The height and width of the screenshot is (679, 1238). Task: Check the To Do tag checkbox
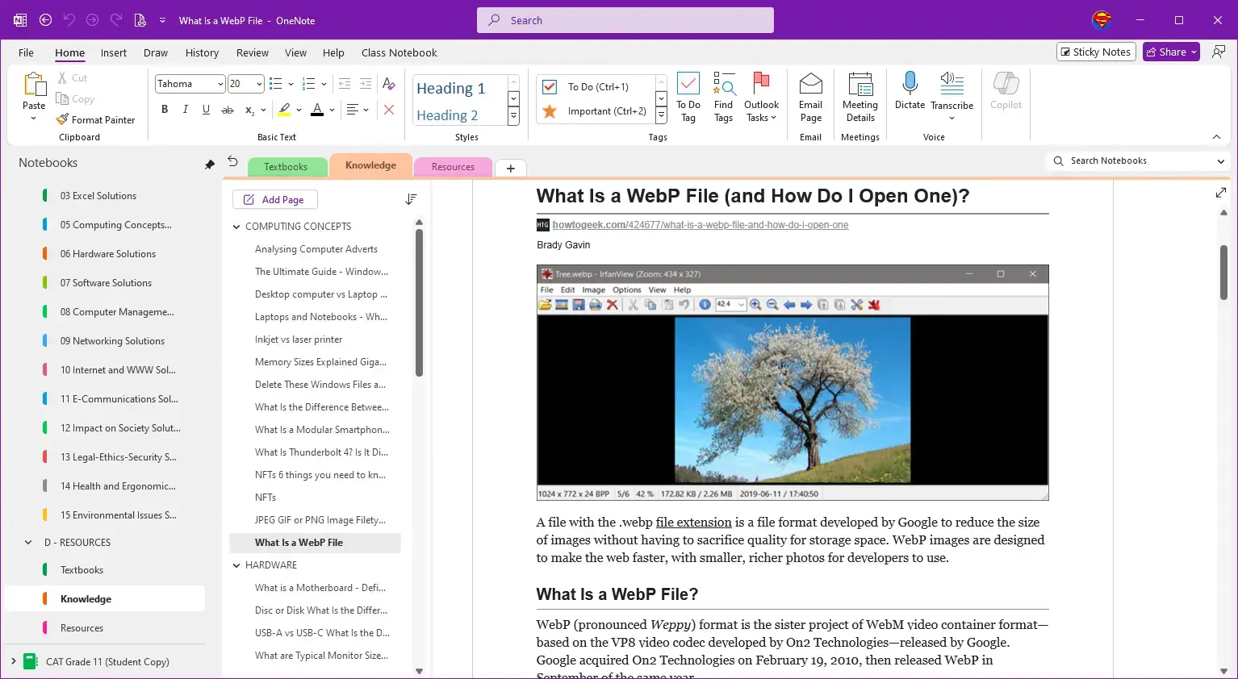550,87
